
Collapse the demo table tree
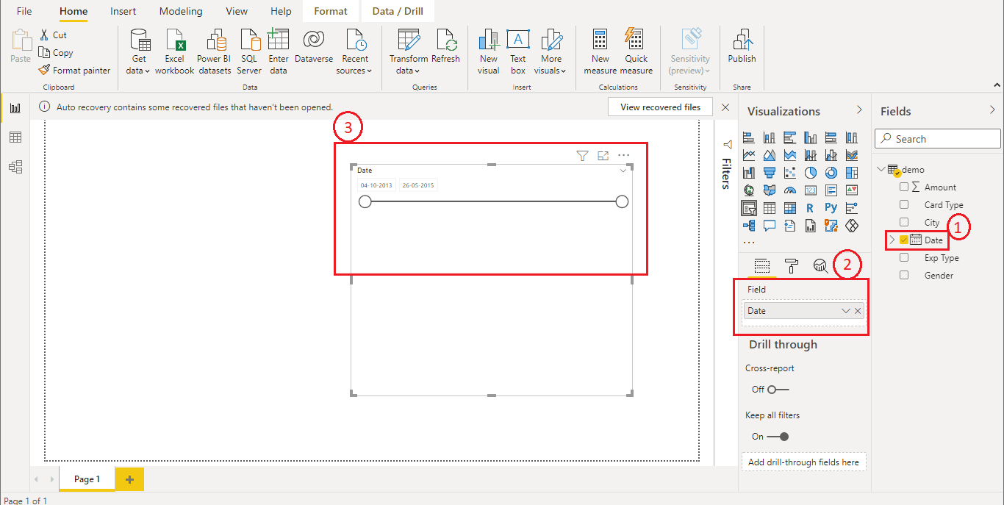click(881, 170)
